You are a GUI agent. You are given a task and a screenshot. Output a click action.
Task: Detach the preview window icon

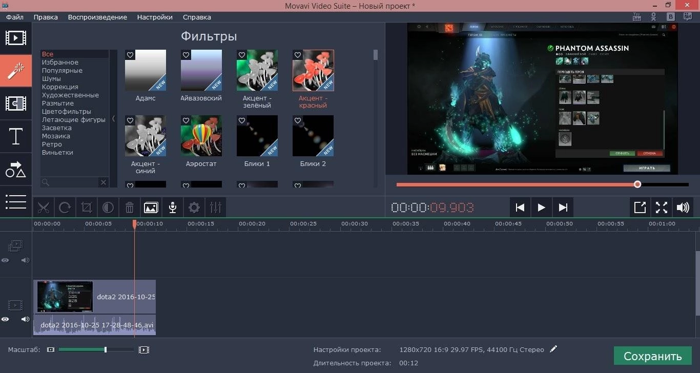640,208
